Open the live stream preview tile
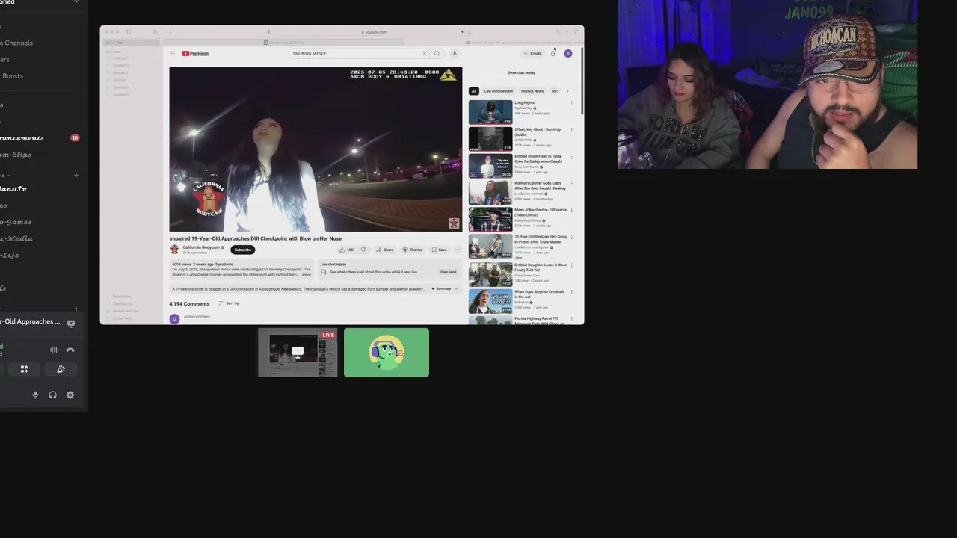The image size is (957, 538). click(x=298, y=353)
